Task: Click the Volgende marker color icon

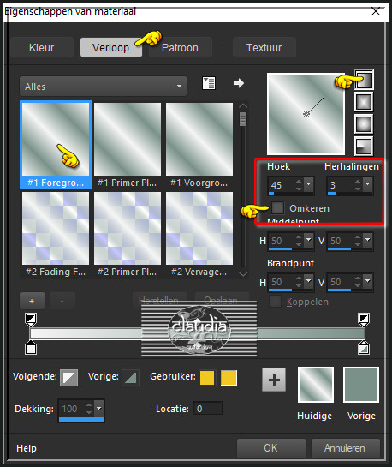Action: pyautogui.click(x=69, y=378)
